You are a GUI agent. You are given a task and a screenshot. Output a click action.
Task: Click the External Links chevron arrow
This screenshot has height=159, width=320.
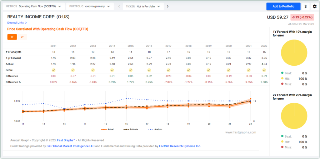pyautogui.click(x=26, y=23)
